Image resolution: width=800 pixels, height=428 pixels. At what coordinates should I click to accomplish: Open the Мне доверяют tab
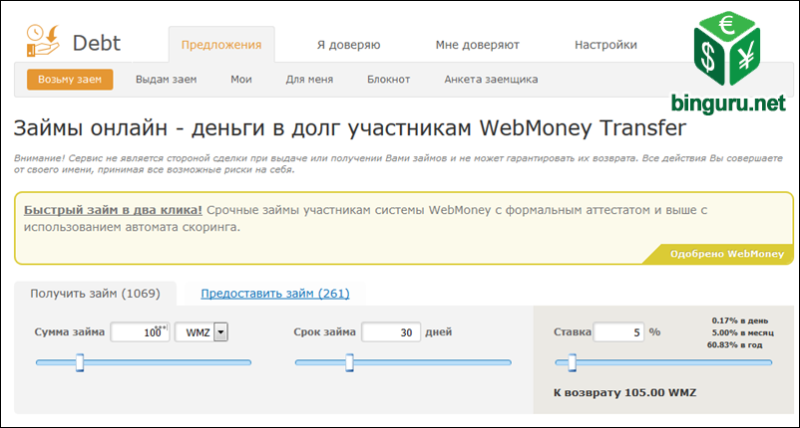(477, 45)
